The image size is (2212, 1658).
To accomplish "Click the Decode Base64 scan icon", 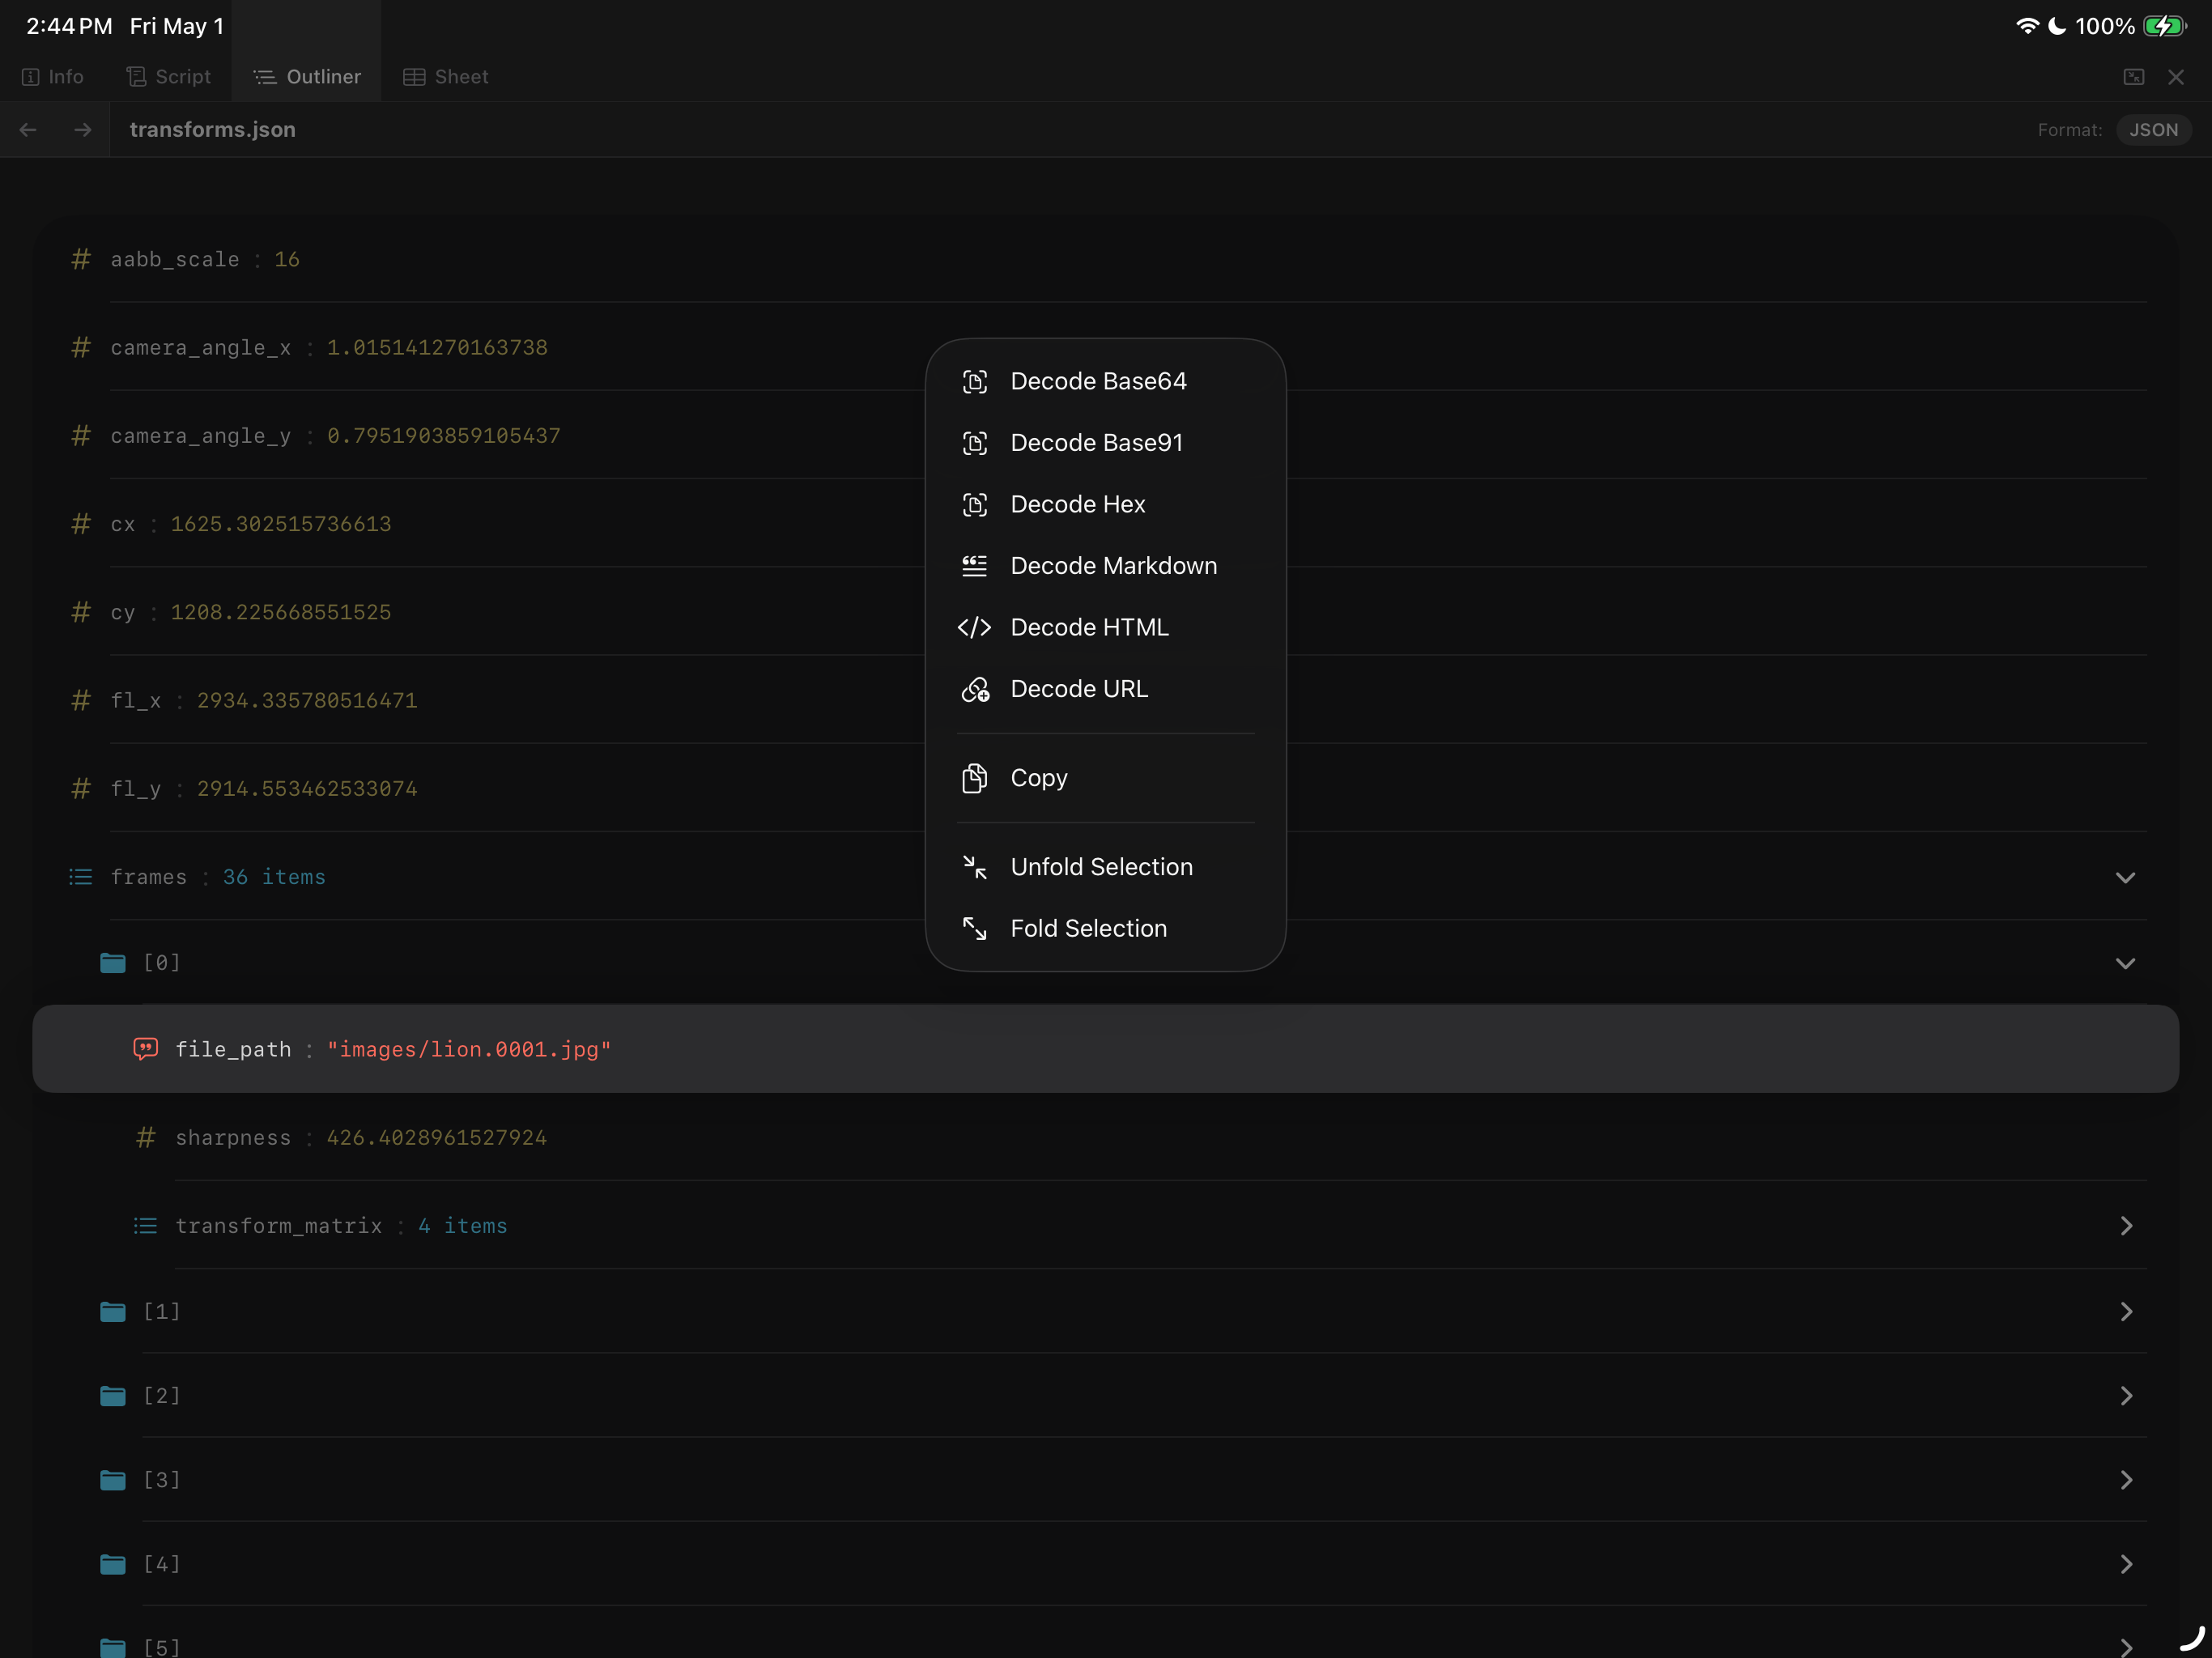I will click(974, 381).
